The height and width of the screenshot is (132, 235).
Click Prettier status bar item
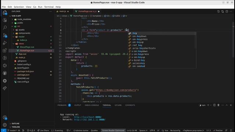tap(218, 131)
